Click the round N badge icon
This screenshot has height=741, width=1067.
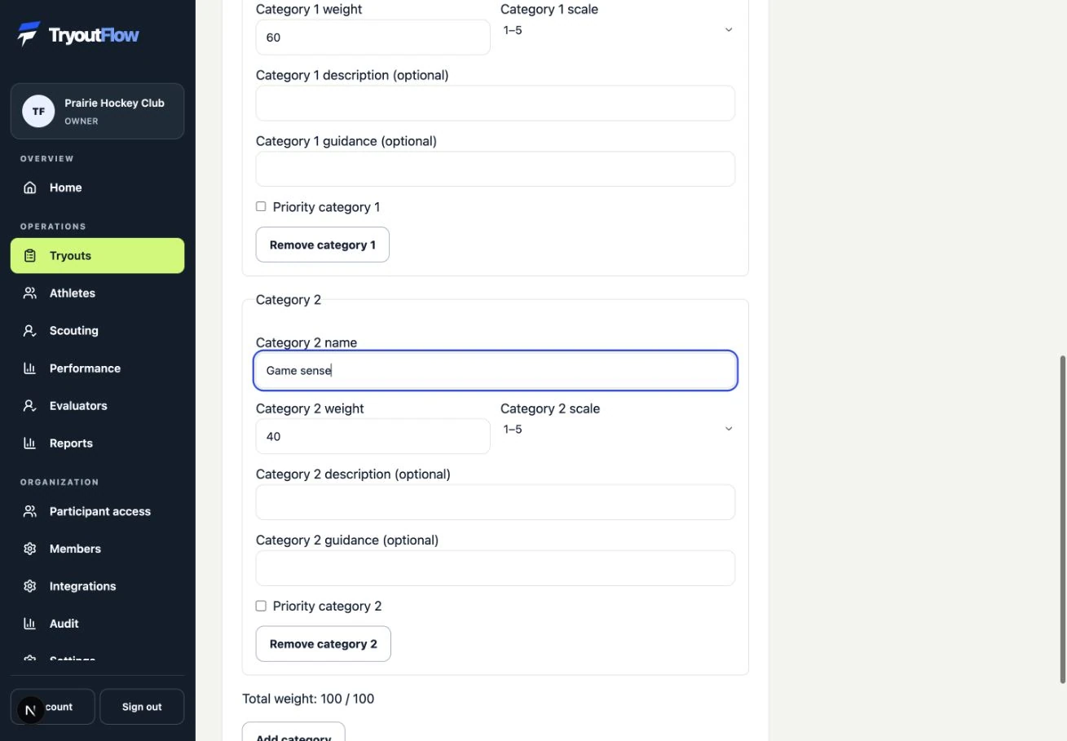[x=31, y=710]
